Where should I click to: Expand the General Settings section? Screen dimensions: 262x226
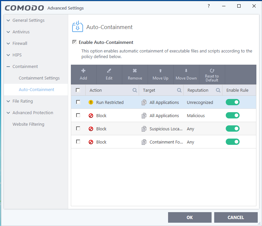(8, 20)
